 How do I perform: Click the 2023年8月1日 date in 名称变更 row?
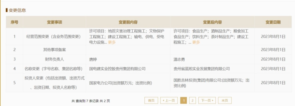(273, 69)
